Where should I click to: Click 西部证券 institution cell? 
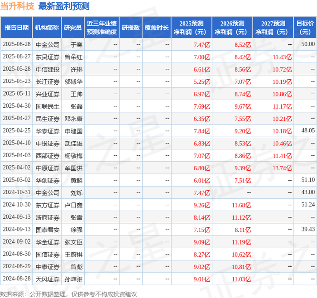point(48,156)
